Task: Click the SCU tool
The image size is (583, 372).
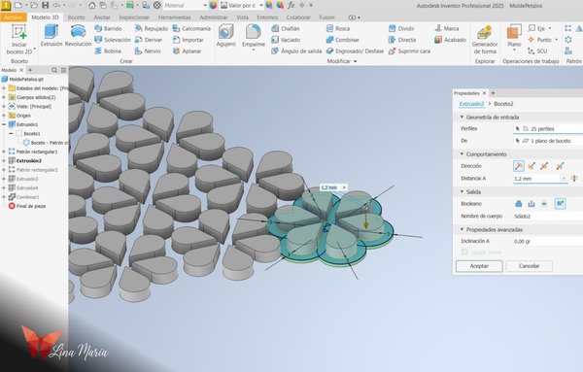Action: click(537, 51)
